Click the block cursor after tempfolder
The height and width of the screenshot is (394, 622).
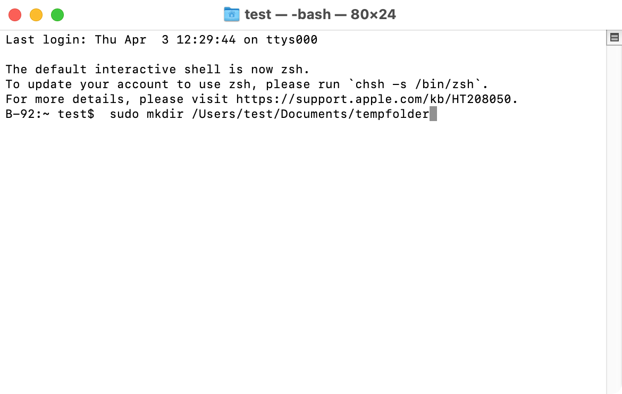pyautogui.click(x=433, y=114)
